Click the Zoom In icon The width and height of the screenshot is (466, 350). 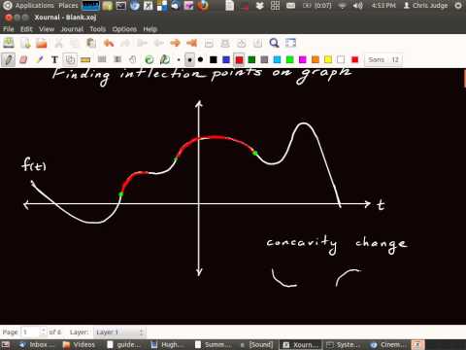click(x=242, y=43)
